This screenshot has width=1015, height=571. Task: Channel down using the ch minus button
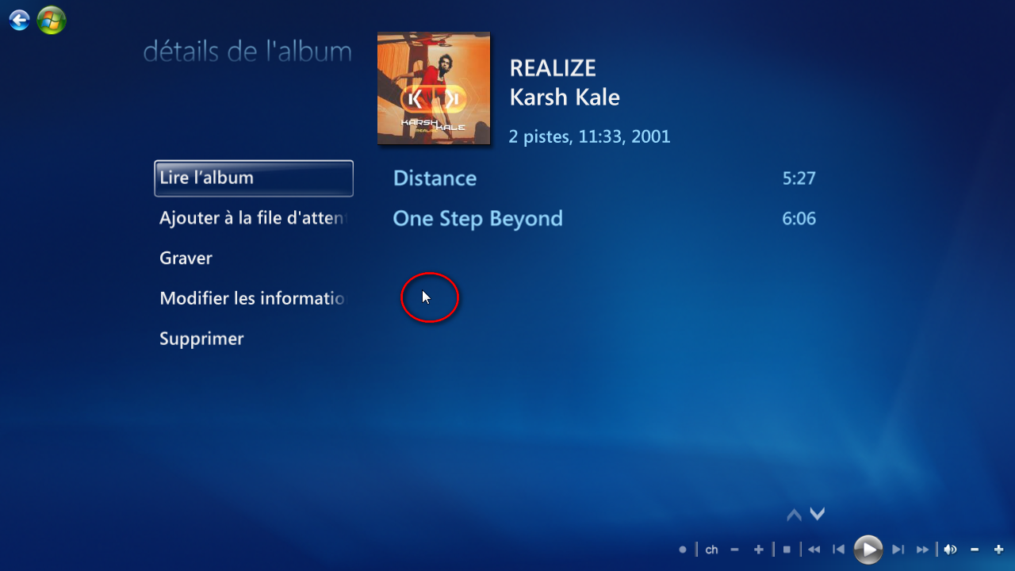tap(734, 550)
